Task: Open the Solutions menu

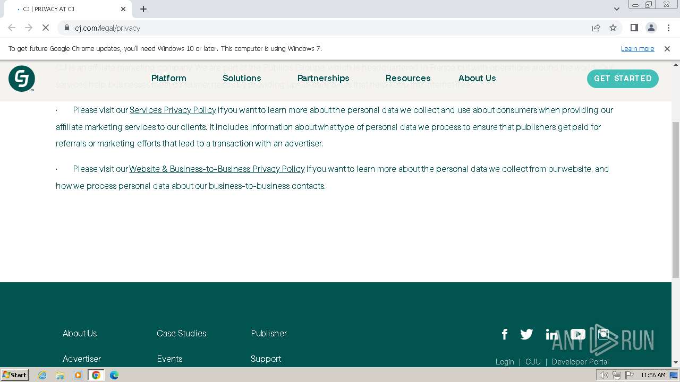Action: coord(242,78)
